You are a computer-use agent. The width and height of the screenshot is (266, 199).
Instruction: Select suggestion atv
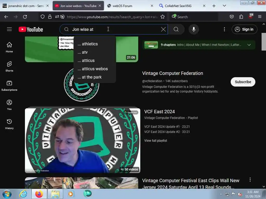pos(95,52)
